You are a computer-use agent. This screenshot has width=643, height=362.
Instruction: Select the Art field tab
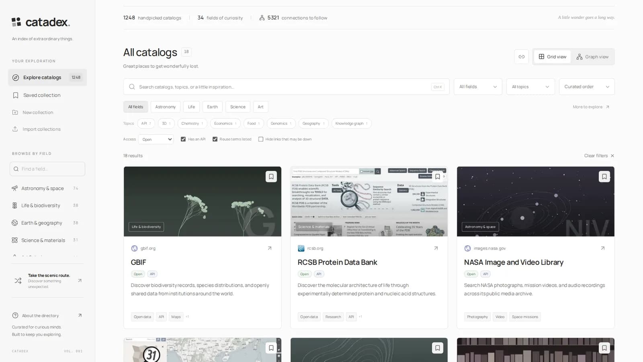tap(261, 107)
